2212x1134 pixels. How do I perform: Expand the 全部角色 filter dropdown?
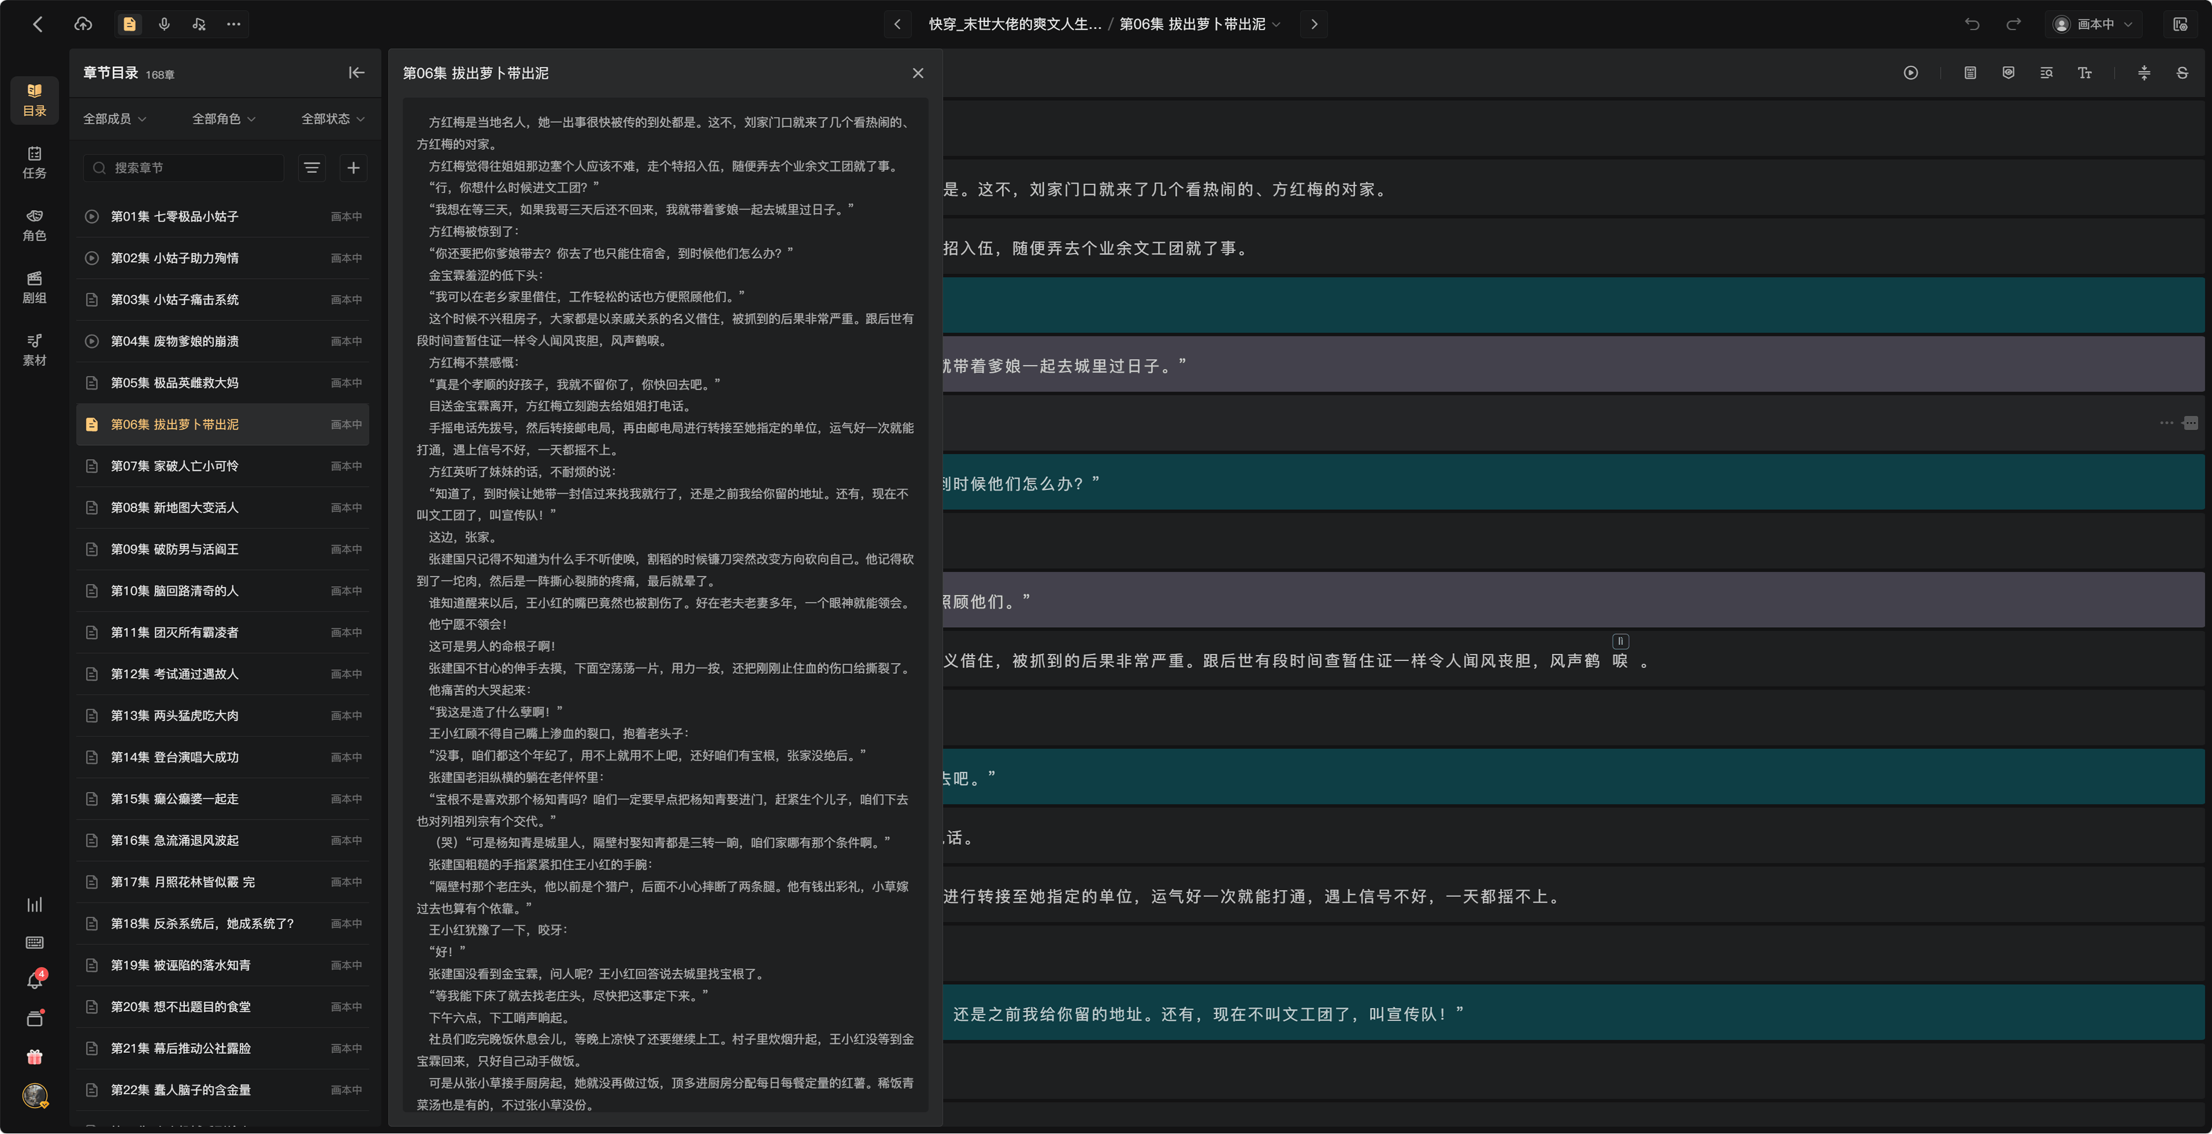click(x=224, y=119)
